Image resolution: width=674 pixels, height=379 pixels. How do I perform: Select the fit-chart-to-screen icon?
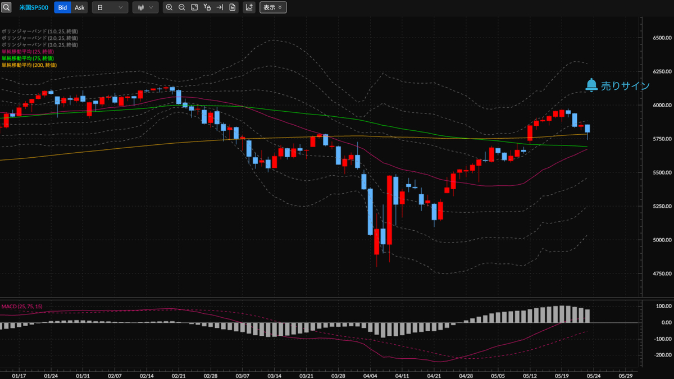pos(195,7)
